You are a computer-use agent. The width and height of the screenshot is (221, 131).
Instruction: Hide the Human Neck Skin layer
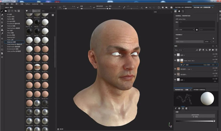[x=175, y=61]
